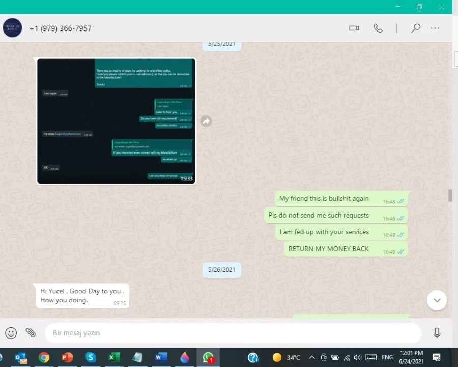Click the "RETURN MY MONEY BACK" message
Screen dimensions: 458x367
click(329, 249)
